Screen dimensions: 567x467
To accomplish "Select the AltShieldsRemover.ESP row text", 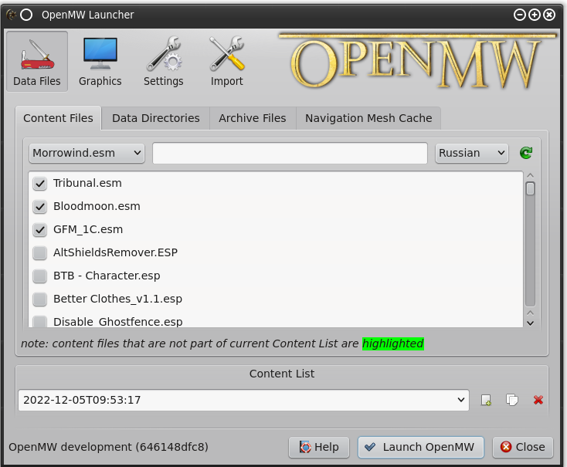I will tap(115, 252).
